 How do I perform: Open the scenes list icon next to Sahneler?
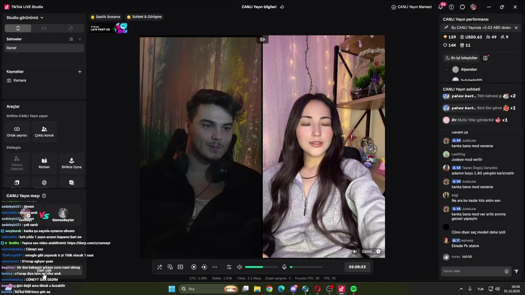(71, 39)
